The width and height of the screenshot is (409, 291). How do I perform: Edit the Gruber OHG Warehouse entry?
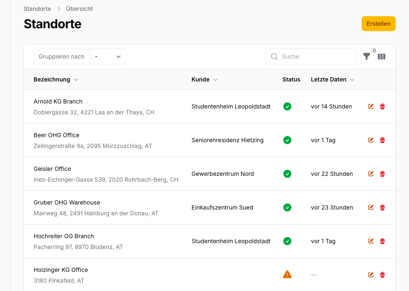(370, 207)
